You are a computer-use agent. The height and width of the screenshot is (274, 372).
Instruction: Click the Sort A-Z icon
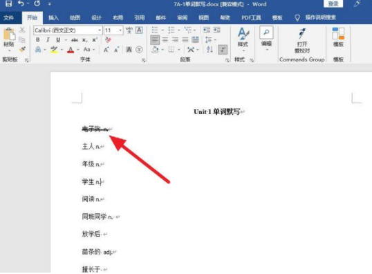tap(210, 49)
